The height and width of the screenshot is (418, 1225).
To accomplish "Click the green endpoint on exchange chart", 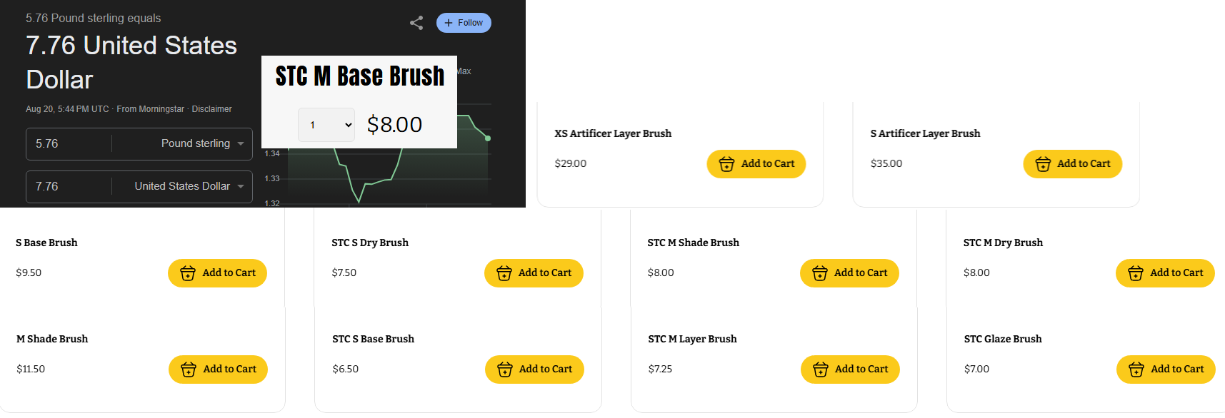I will [488, 138].
